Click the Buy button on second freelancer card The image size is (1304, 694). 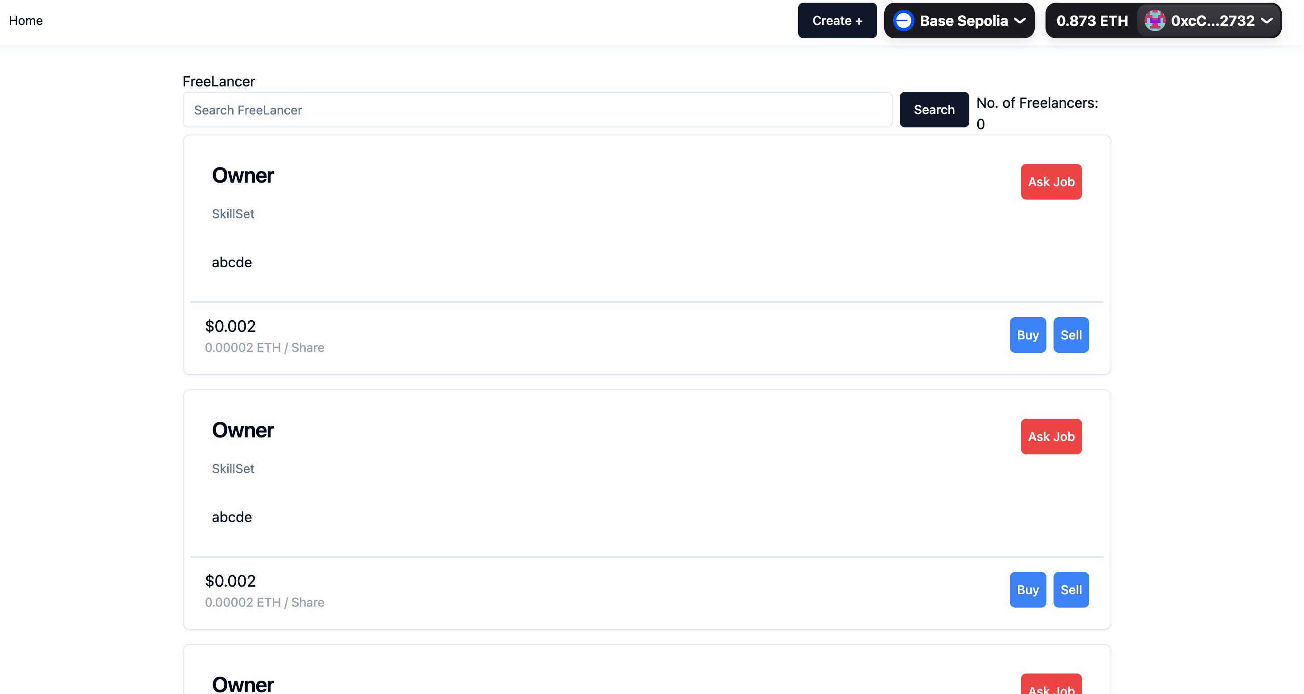point(1028,590)
